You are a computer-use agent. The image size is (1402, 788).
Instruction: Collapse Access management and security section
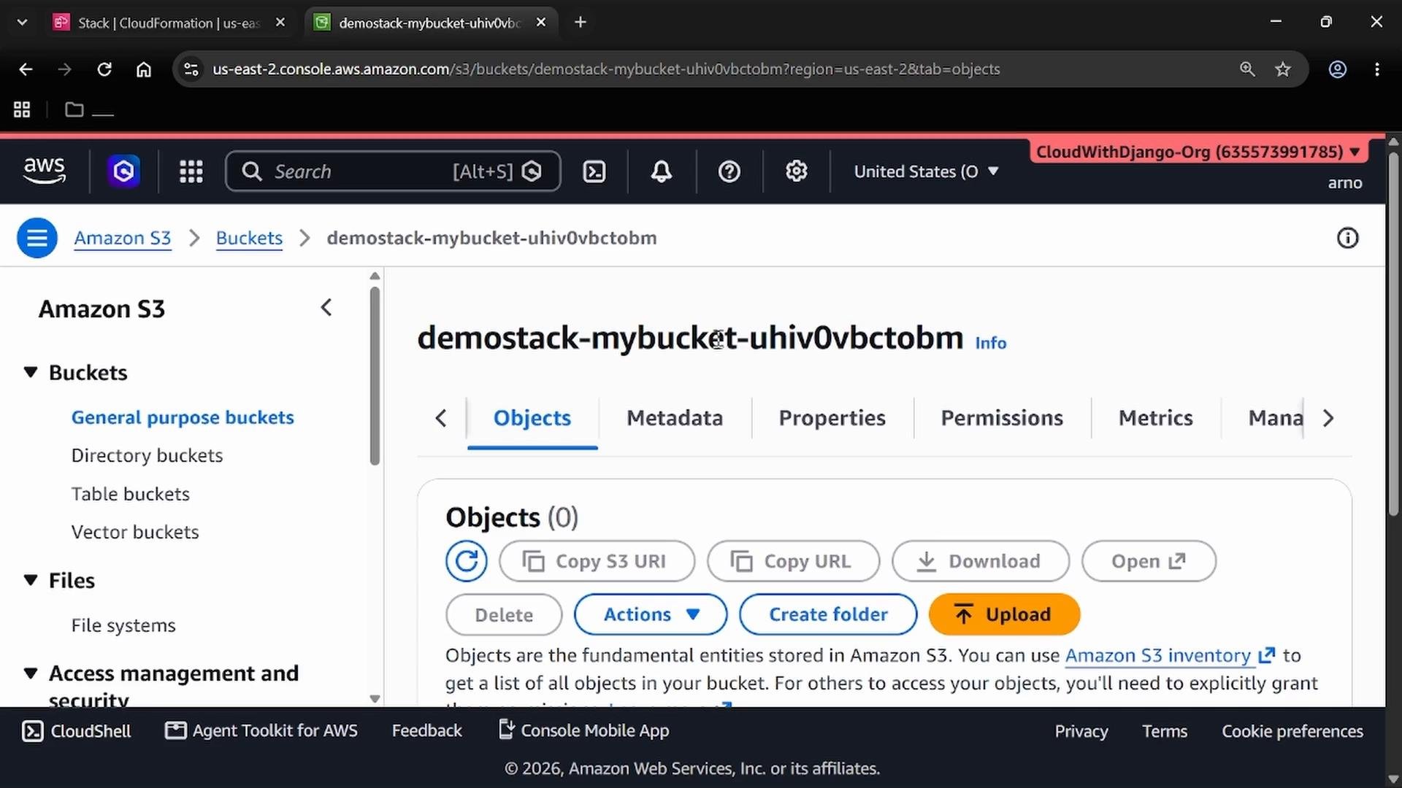click(x=31, y=673)
